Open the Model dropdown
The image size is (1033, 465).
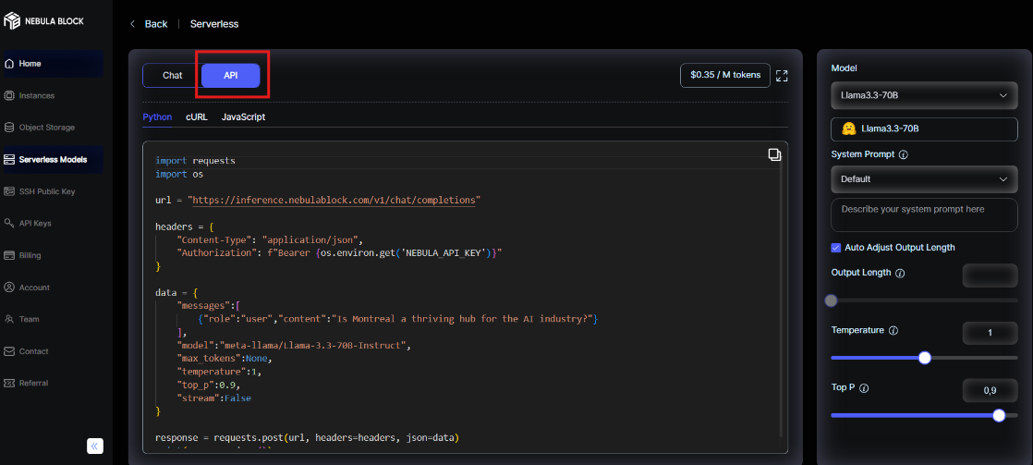pyautogui.click(x=923, y=95)
